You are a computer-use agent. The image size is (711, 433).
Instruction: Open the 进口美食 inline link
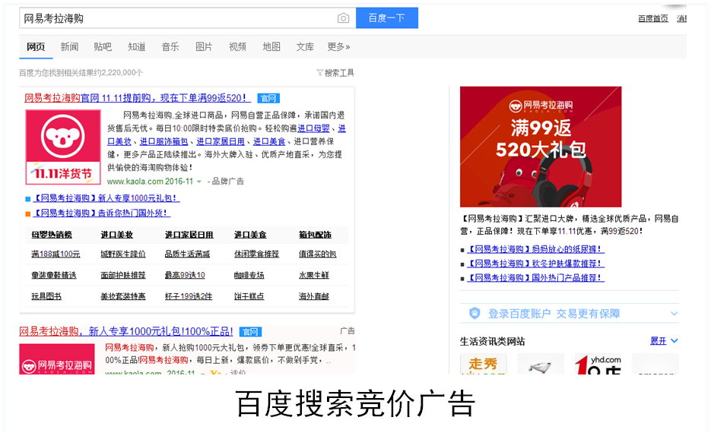click(x=269, y=142)
